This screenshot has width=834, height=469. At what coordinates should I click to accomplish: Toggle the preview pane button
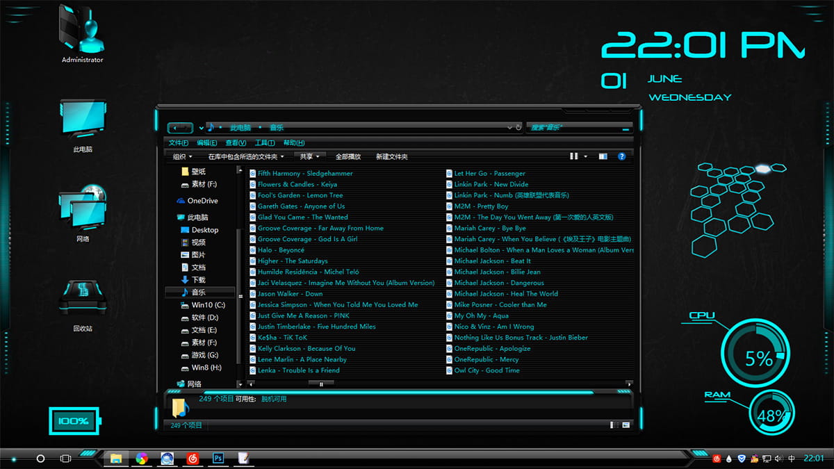[x=603, y=156]
